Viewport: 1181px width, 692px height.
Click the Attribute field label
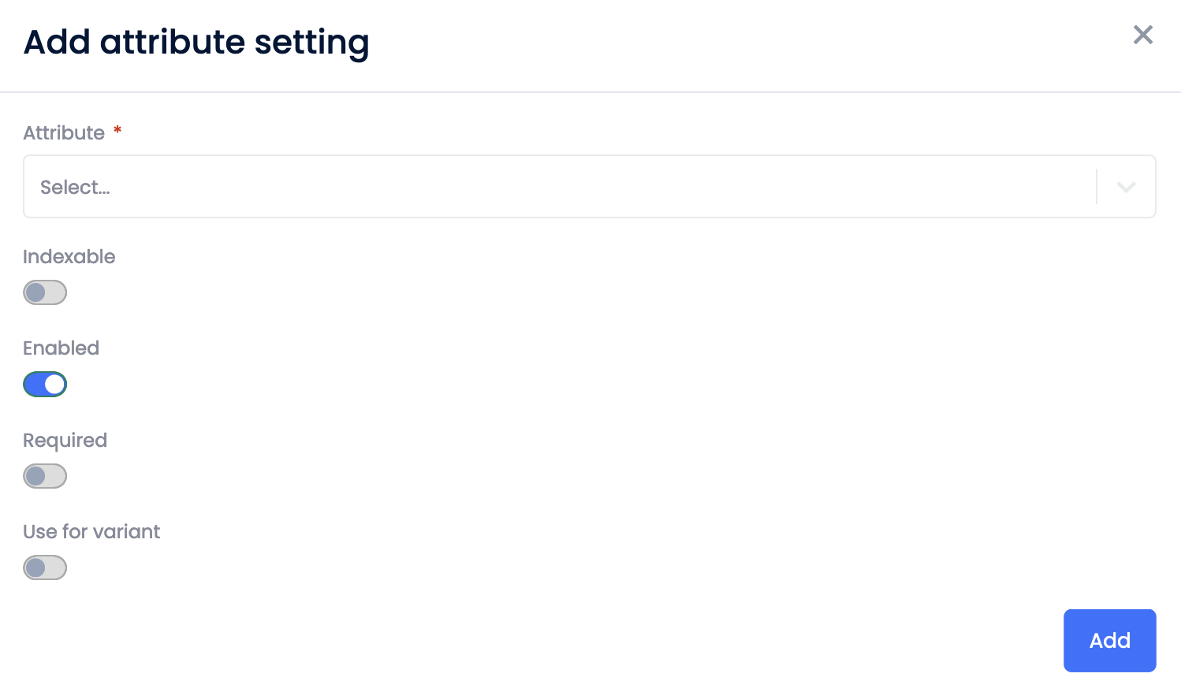click(x=63, y=132)
